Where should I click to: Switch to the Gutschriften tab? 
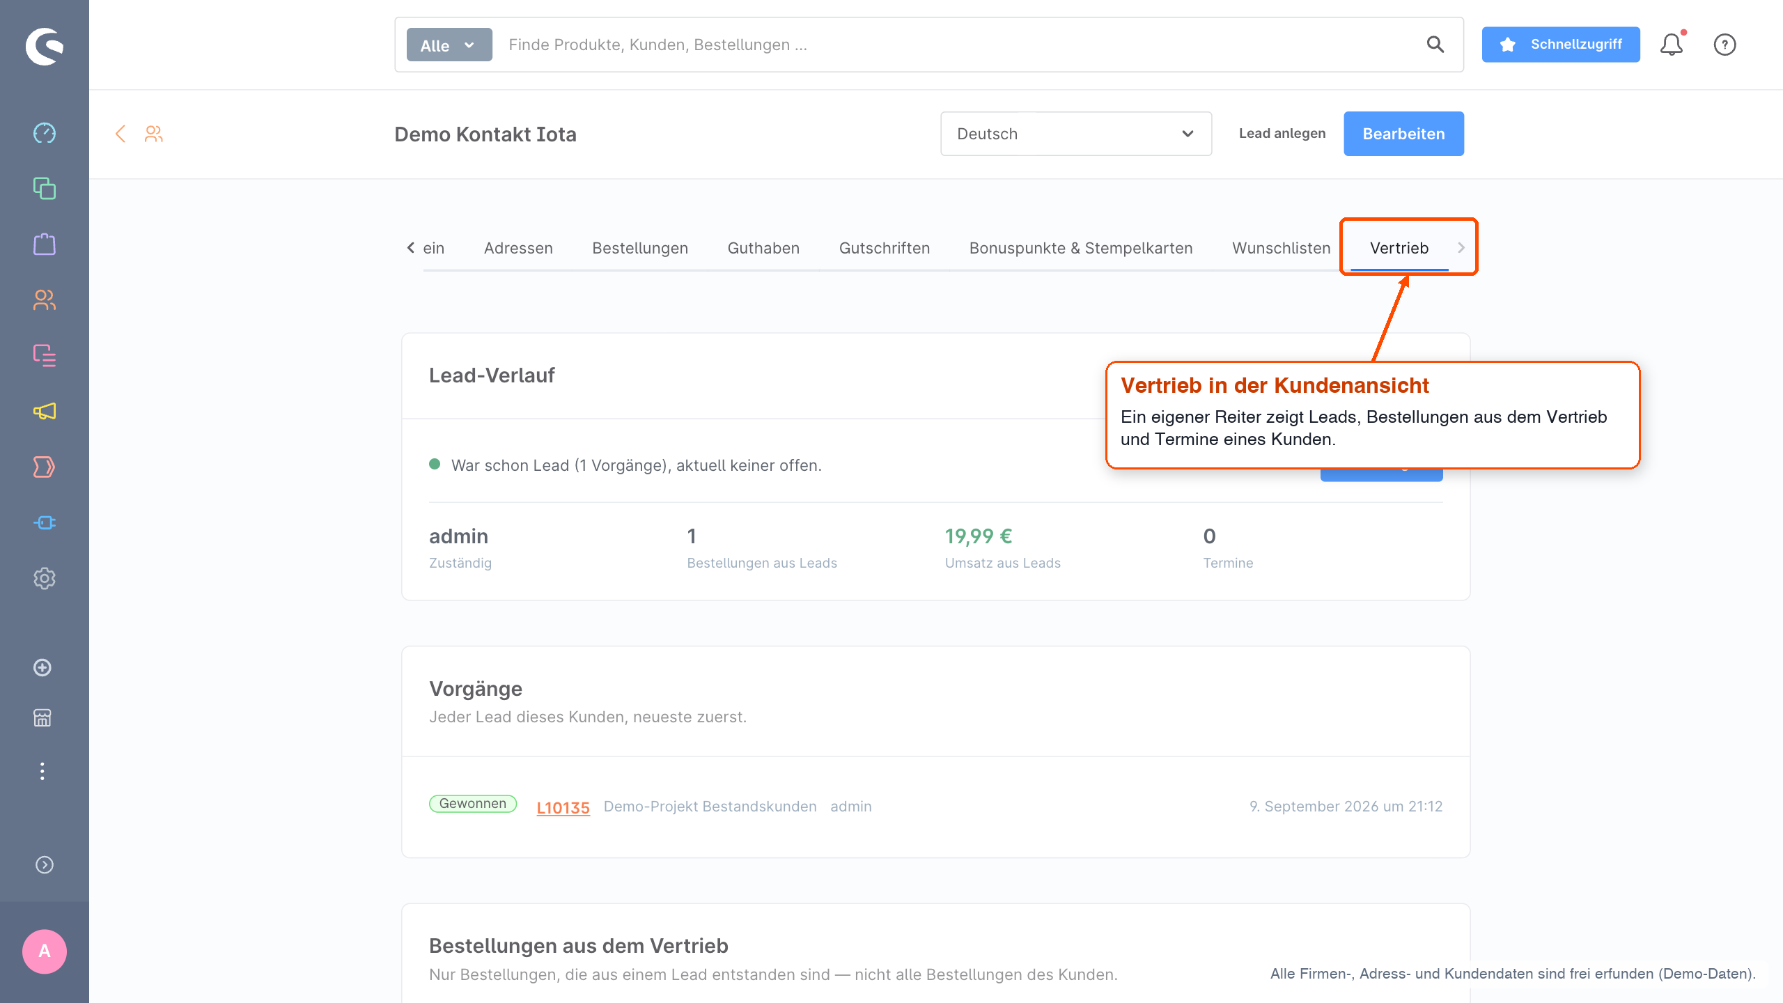(885, 248)
